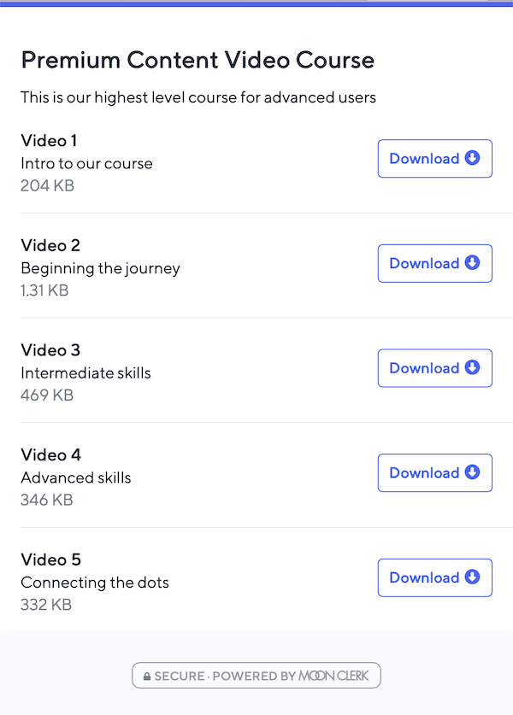
Task: Click download arrow icon for Video 3
Action: pos(472,367)
